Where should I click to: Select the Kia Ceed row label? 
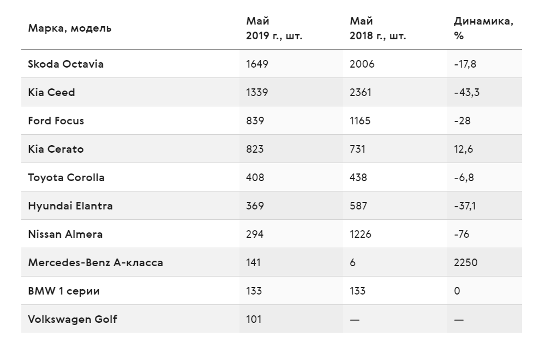point(51,92)
